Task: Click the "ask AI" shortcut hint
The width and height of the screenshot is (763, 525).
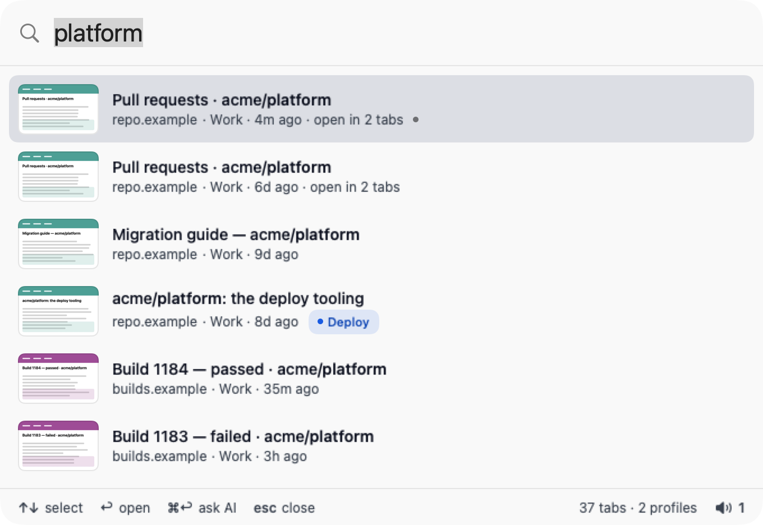Action: click(202, 508)
